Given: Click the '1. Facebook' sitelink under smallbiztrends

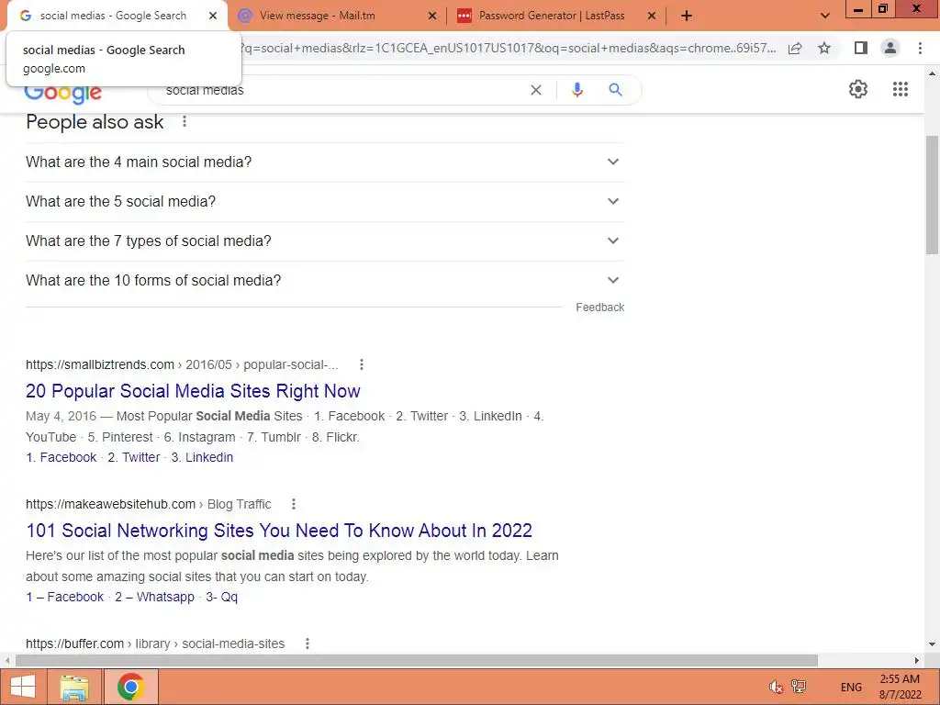Looking at the screenshot, I should pyautogui.click(x=62, y=457).
